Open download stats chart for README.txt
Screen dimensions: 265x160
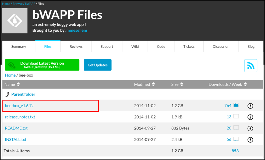click(236, 128)
